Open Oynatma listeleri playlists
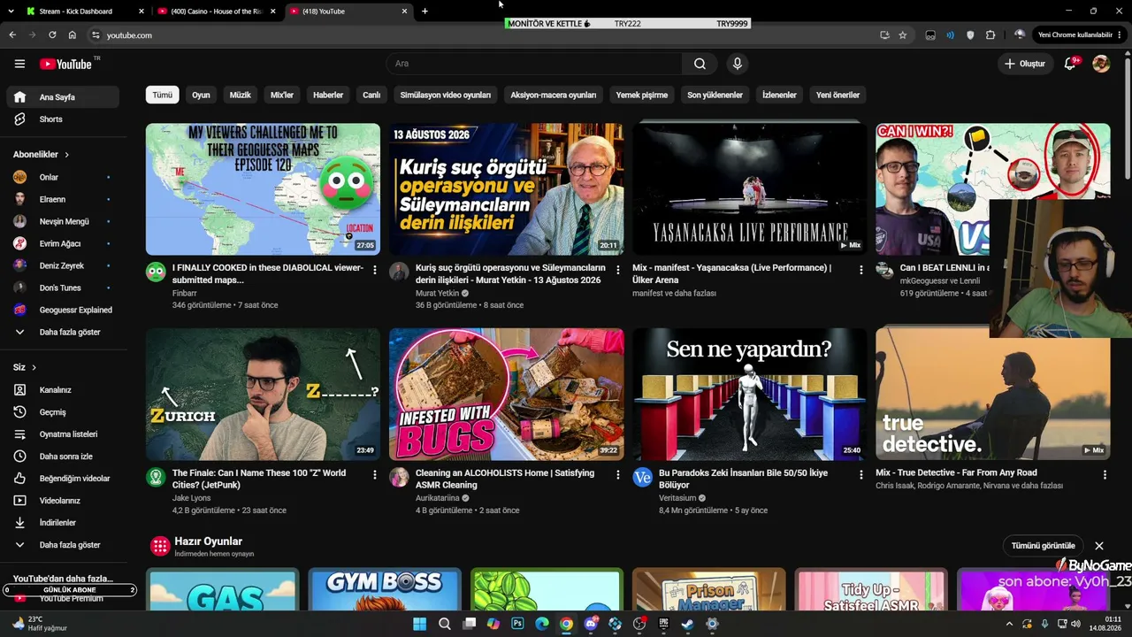Image resolution: width=1132 pixels, height=637 pixels. 62,434
